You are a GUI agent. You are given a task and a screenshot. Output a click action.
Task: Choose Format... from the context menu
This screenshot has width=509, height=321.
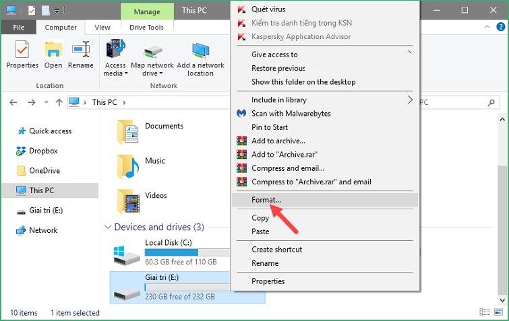266,200
